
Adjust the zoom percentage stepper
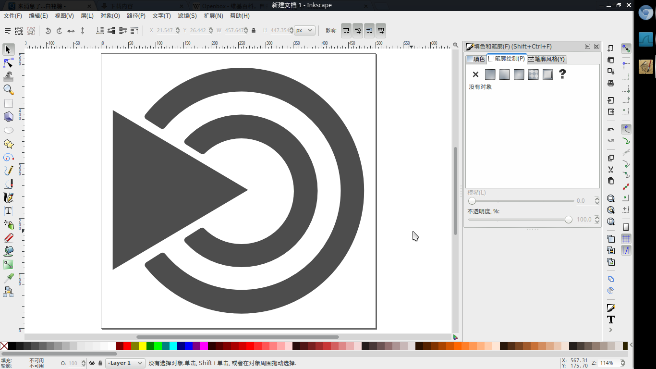point(623,363)
